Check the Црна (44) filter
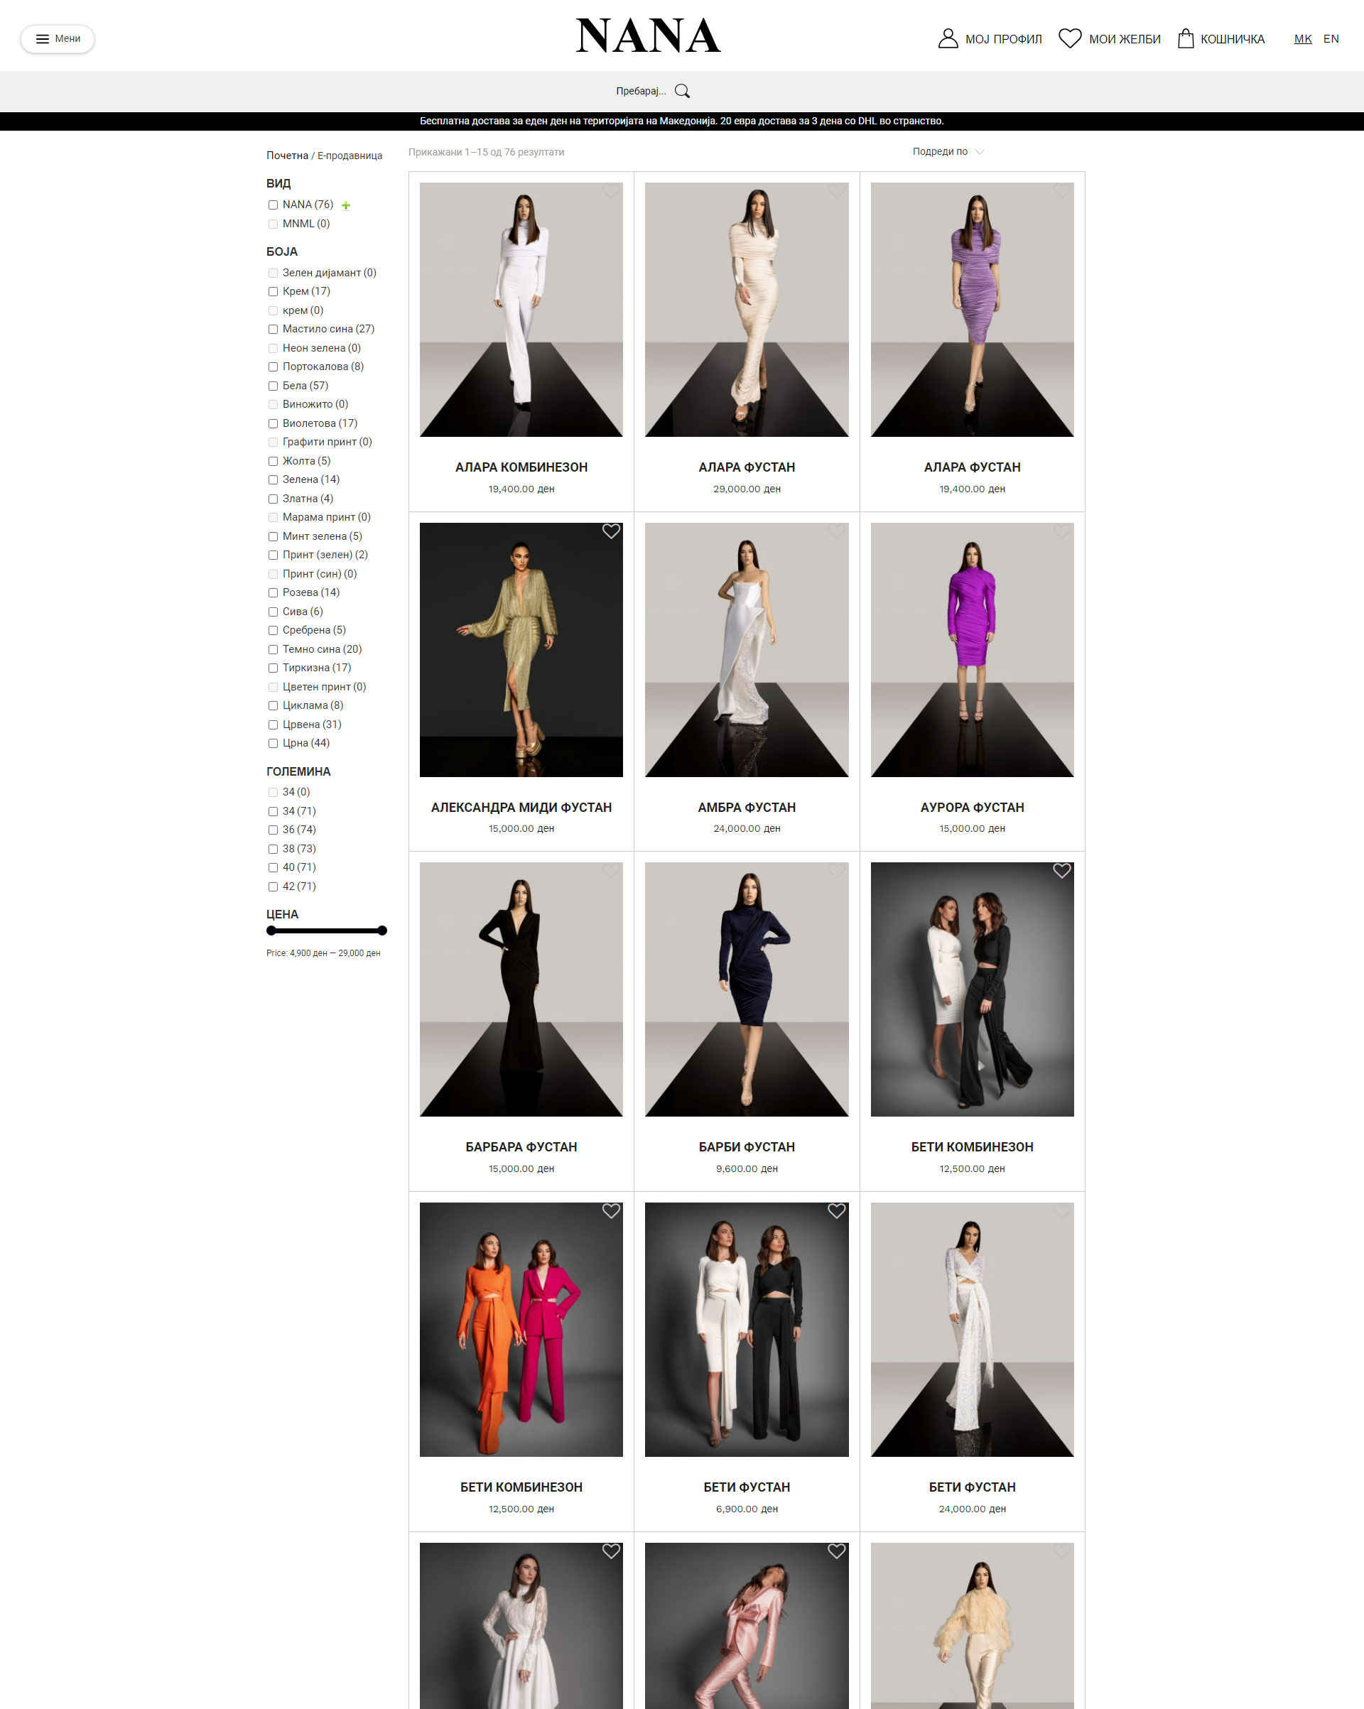The image size is (1364, 1709). (273, 743)
